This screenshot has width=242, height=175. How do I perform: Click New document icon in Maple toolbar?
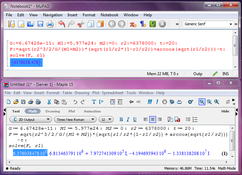tap(9, 102)
